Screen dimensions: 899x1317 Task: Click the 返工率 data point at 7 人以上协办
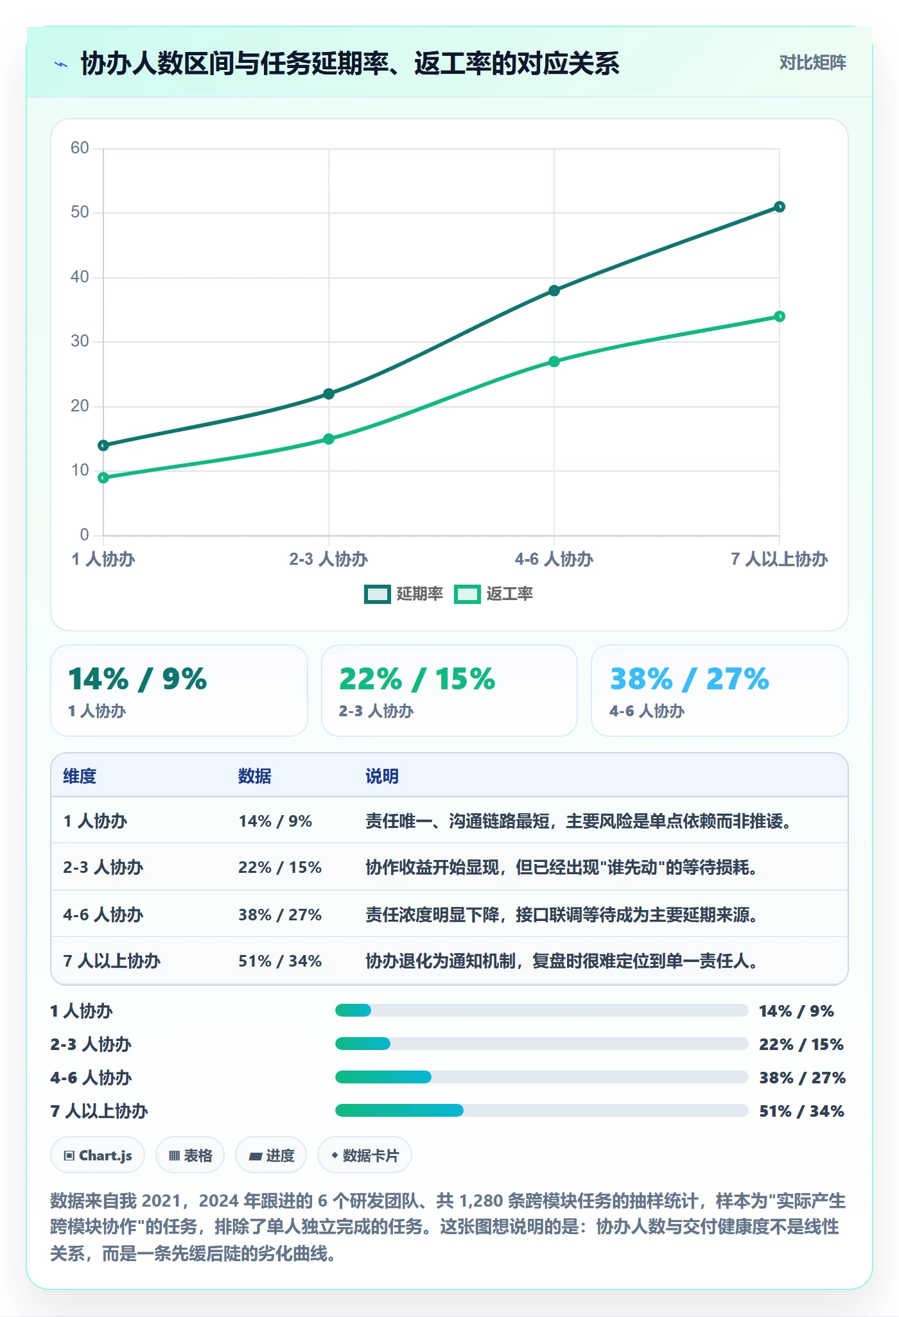point(780,316)
